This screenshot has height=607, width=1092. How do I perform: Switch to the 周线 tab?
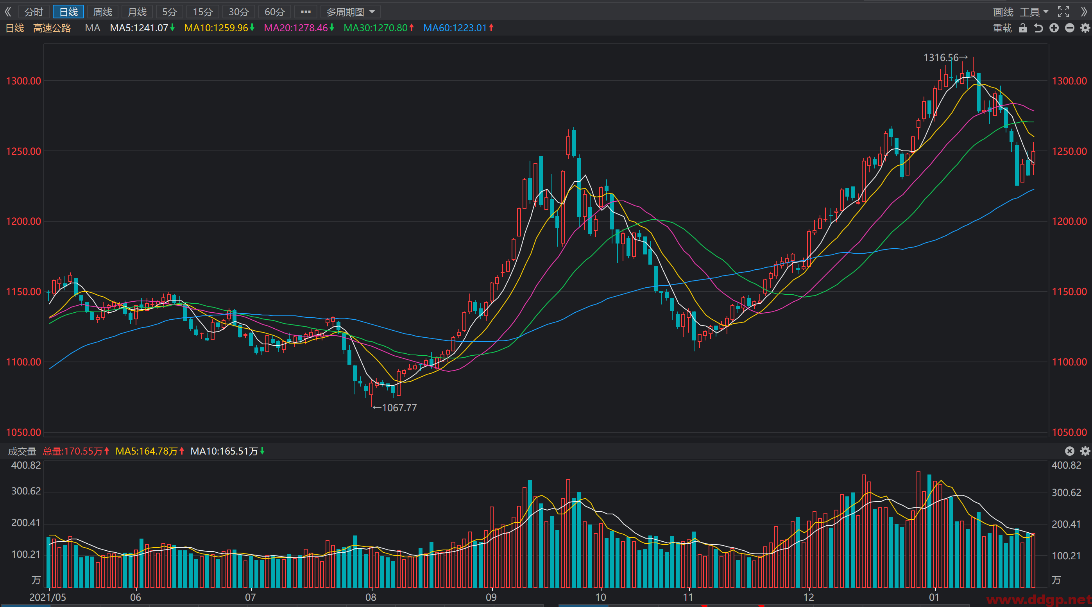coord(102,12)
